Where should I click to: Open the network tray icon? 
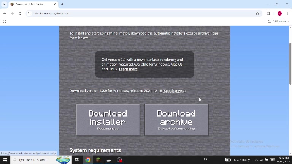262,160
